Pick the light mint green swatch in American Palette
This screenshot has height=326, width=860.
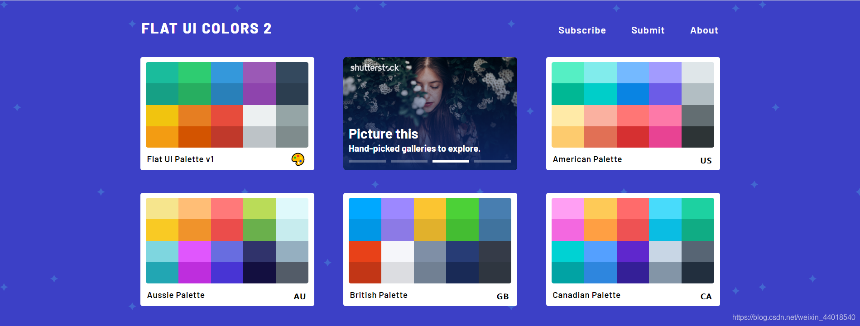click(568, 73)
